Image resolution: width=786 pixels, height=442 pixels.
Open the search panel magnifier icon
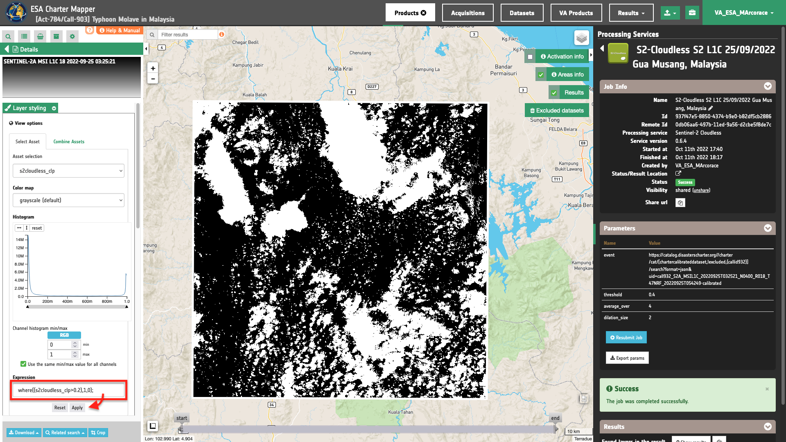(8, 36)
